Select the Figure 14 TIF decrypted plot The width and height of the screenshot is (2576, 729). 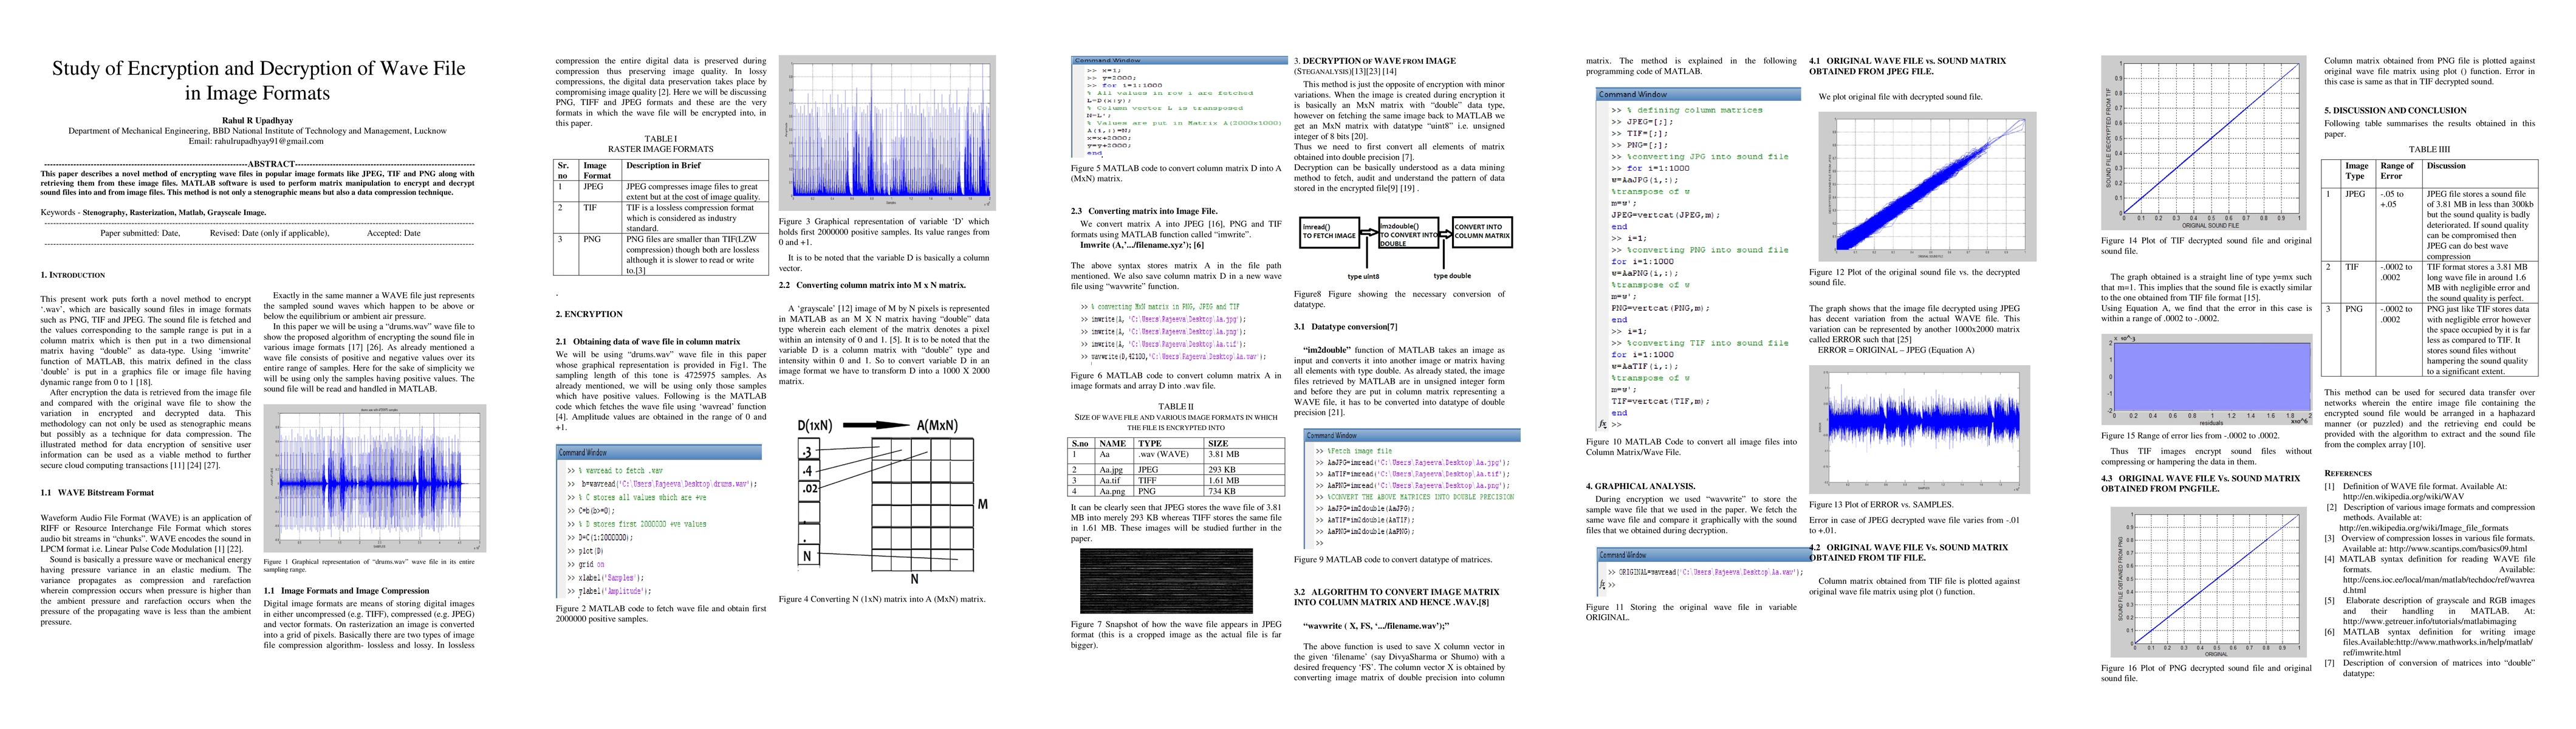[x=2205, y=143]
